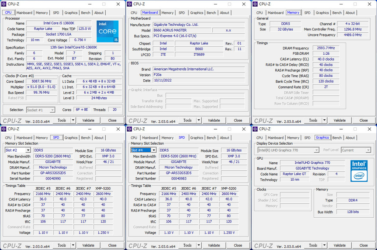Click the Multiplier x 51.0 (8.0 - 51.0) value
The image size is (377, 250).
pyautogui.click(x=42, y=87)
